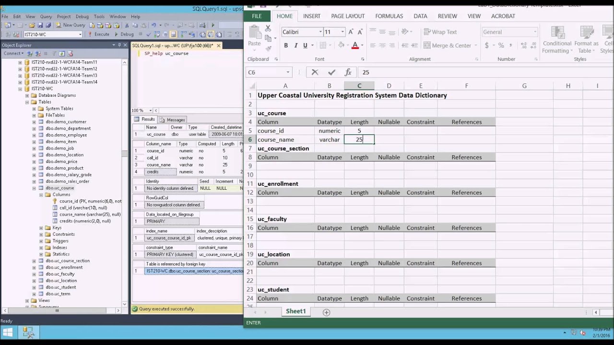The image size is (614, 345).
Task: Click the Paste clipboard icon in Excel
Action: (x=255, y=33)
